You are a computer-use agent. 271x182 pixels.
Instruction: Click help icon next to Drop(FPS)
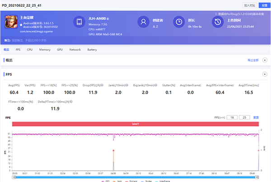(x=103, y=86)
